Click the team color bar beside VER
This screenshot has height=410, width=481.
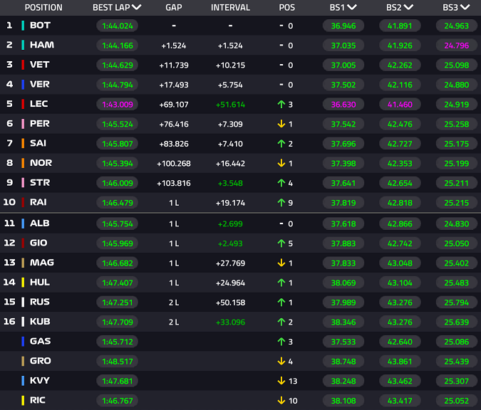click(24, 85)
